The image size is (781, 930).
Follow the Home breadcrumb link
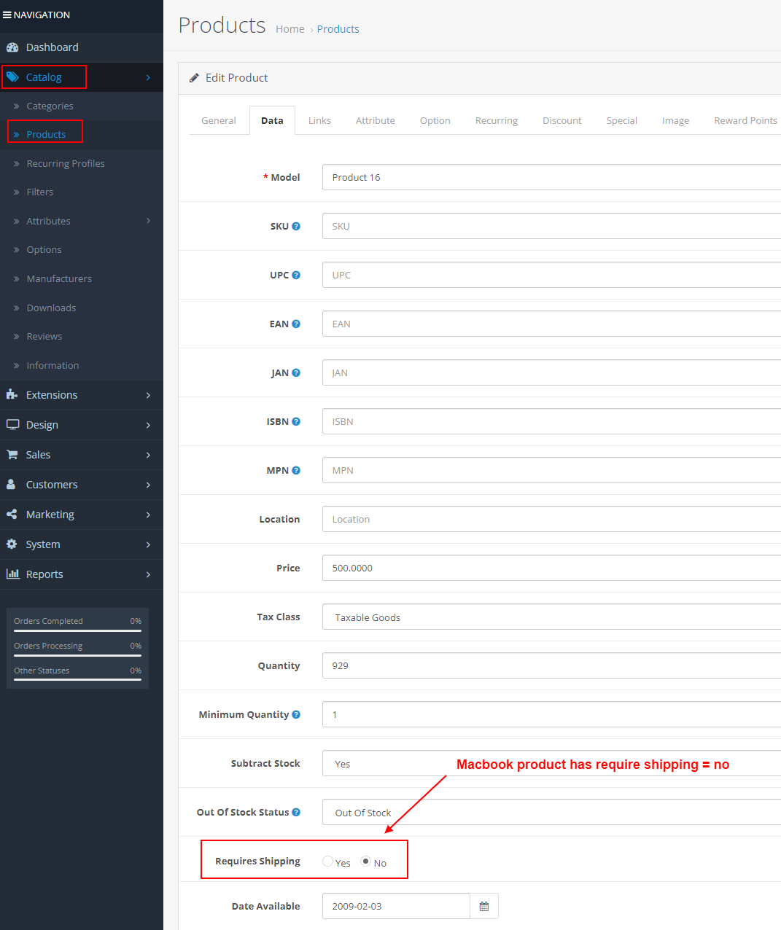[290, 29]
